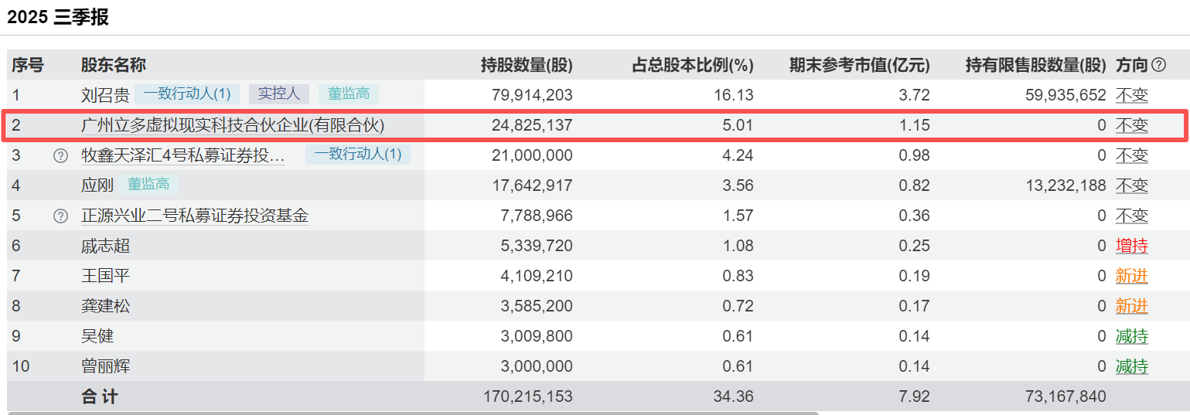Click 董监高 tag beside 应刚
The height and width of the screenshot is (415, 1190).
(x=148, y=185)
